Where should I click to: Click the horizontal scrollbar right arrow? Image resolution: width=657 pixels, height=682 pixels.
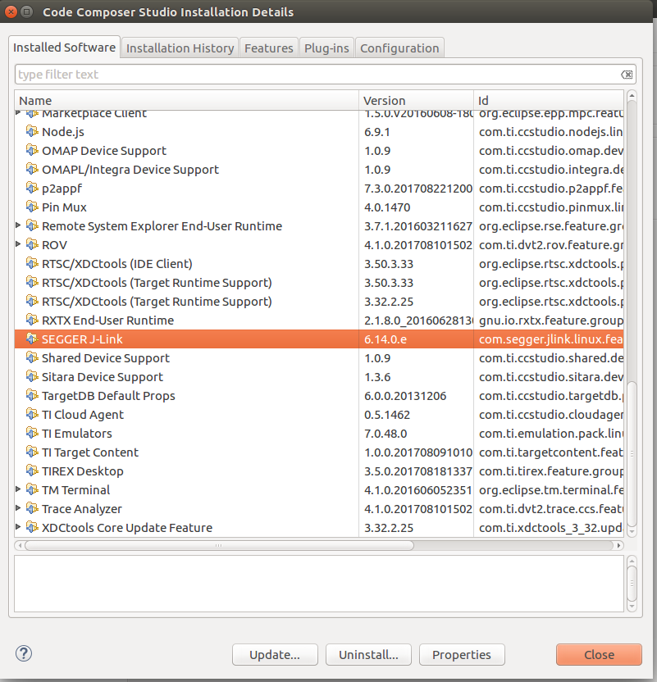point(618,545)
